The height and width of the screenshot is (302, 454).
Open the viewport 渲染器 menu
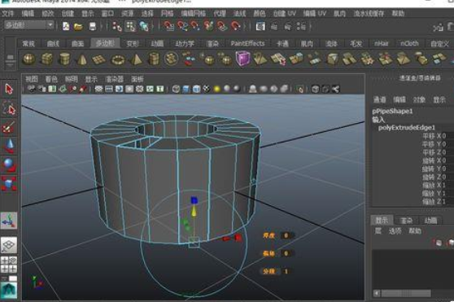[114, 79]
